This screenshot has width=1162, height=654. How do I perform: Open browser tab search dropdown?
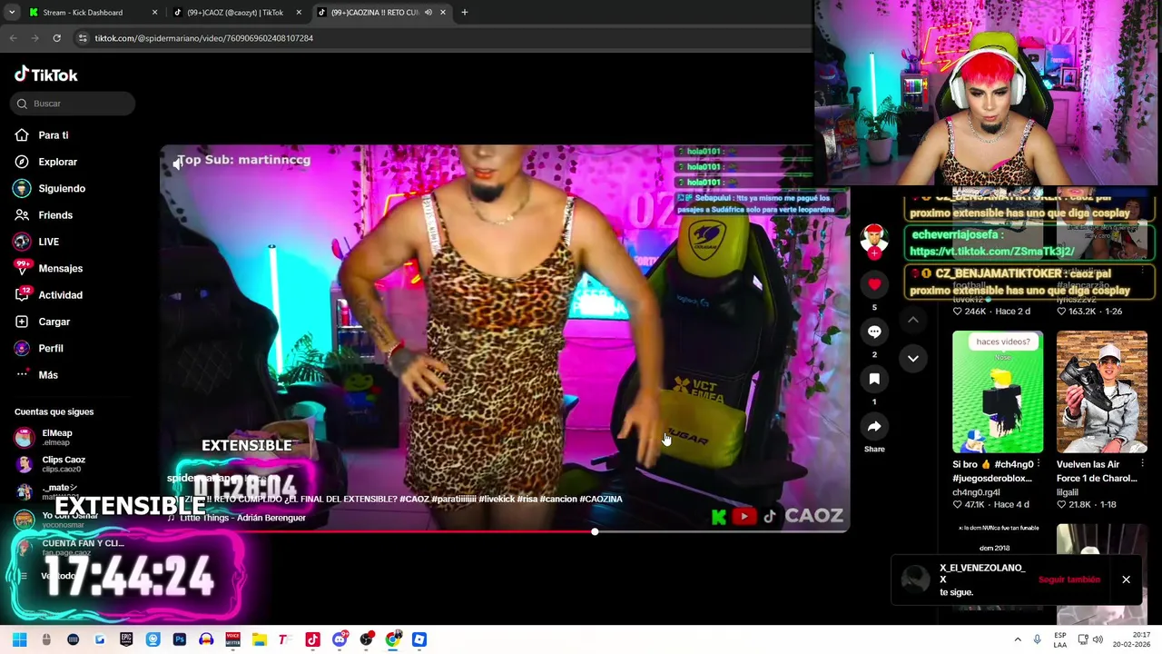[11, 13]
